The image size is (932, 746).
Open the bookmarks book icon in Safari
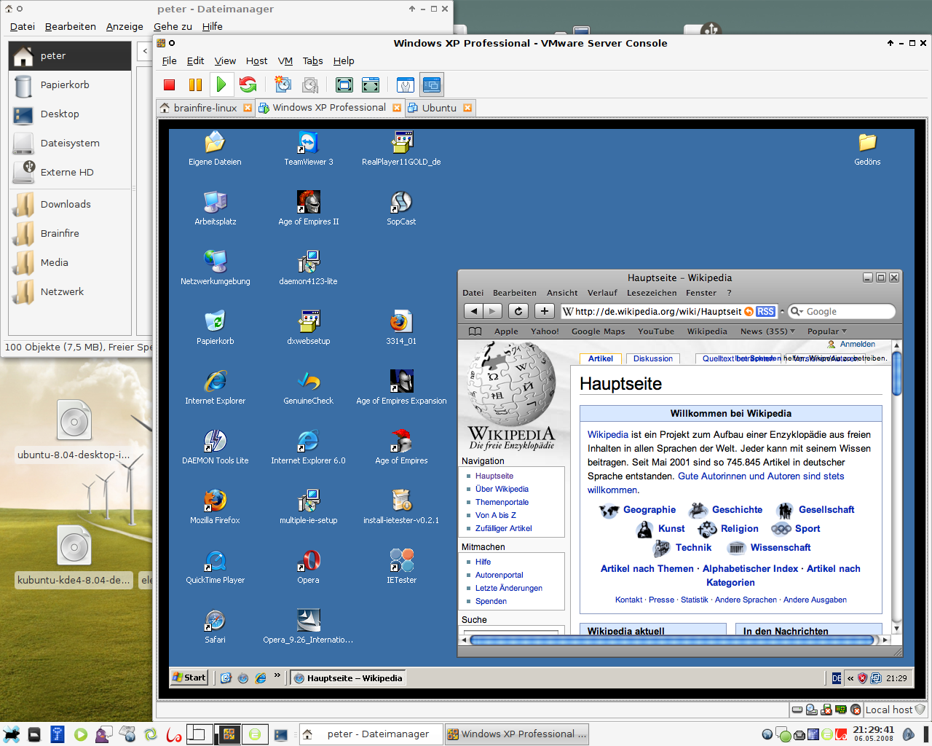coord(475,331)
